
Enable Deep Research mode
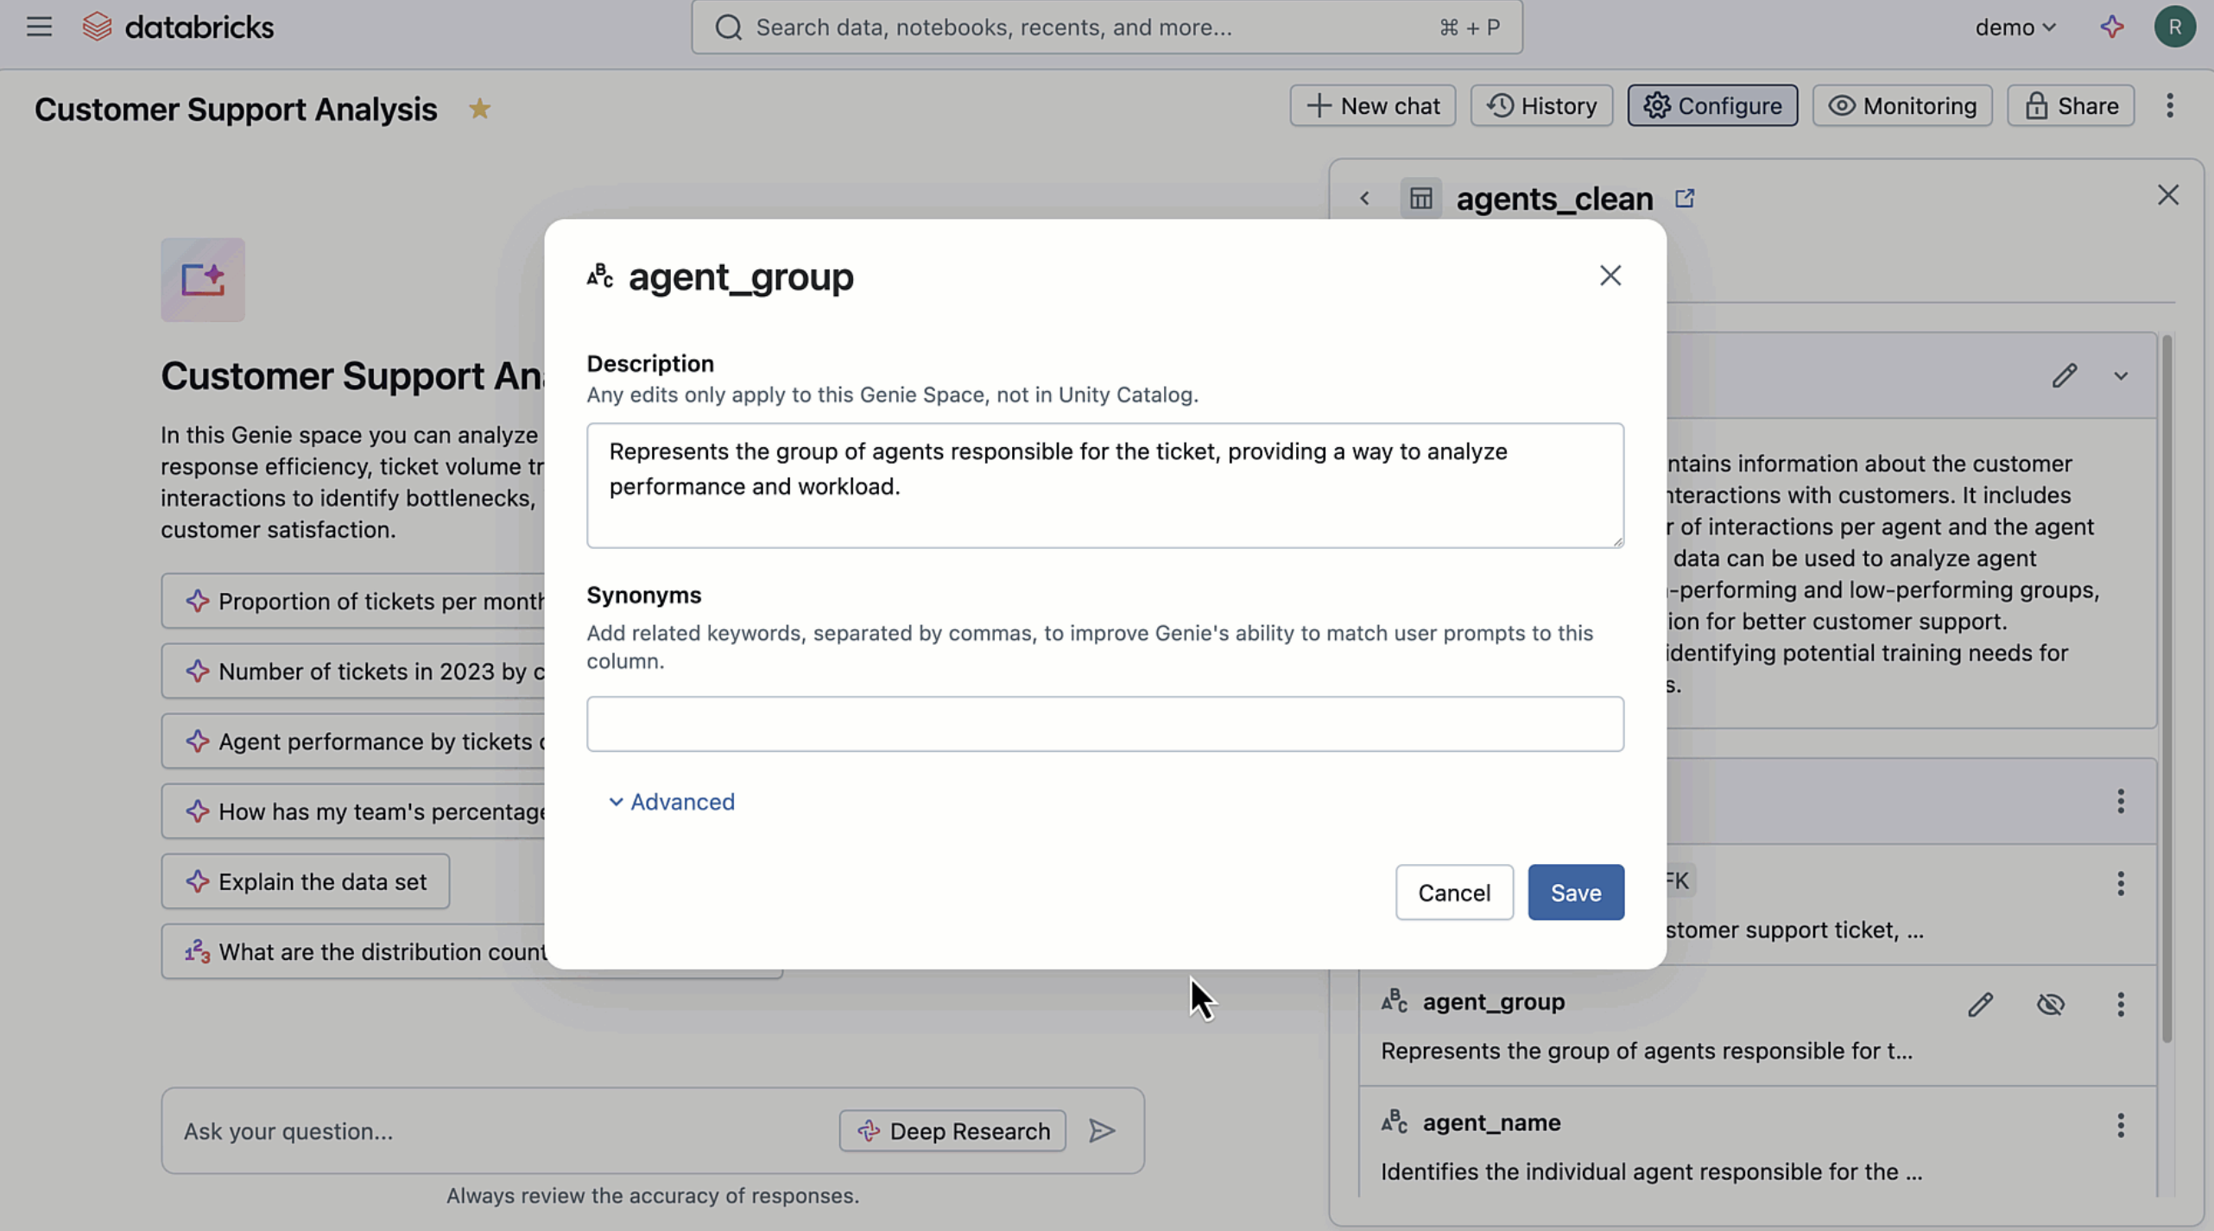coord(952,1131)
